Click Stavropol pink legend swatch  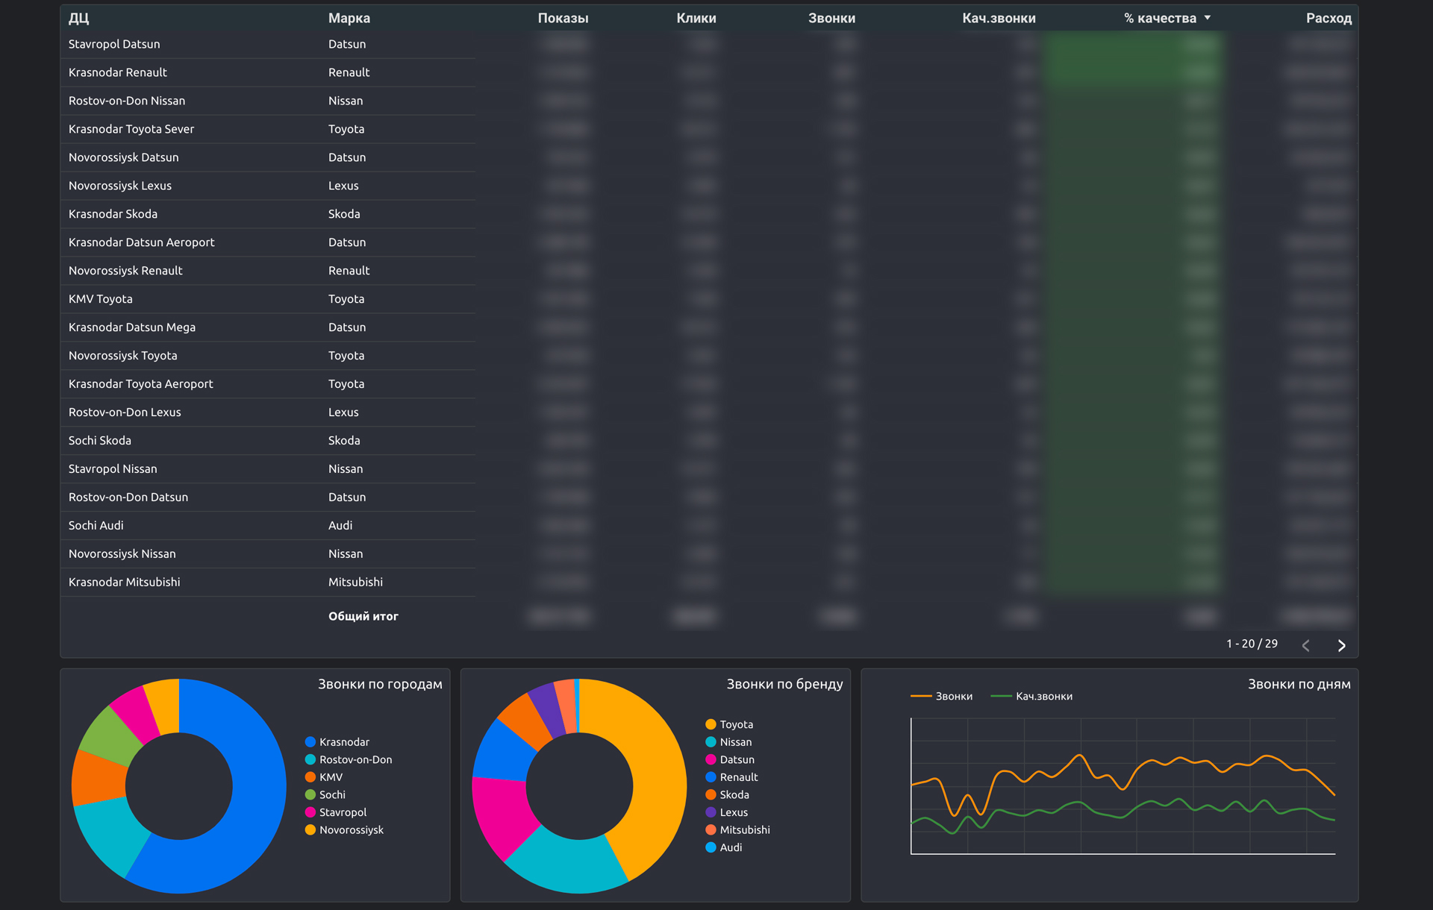310,812
